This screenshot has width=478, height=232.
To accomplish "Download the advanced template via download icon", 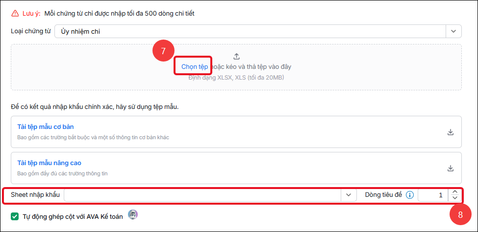I will tap(450, 168).
